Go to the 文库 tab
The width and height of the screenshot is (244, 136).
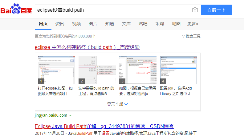pyautogui.click(x=126, y=24)
